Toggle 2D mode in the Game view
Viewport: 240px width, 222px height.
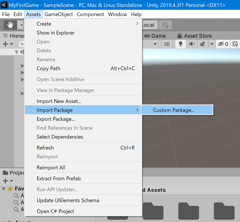pyautogui.click(x=167, y=44)
